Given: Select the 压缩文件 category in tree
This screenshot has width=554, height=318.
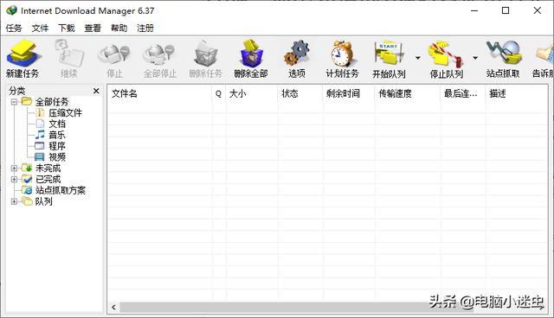Looking at the screenshot, I should coord(65,113).
